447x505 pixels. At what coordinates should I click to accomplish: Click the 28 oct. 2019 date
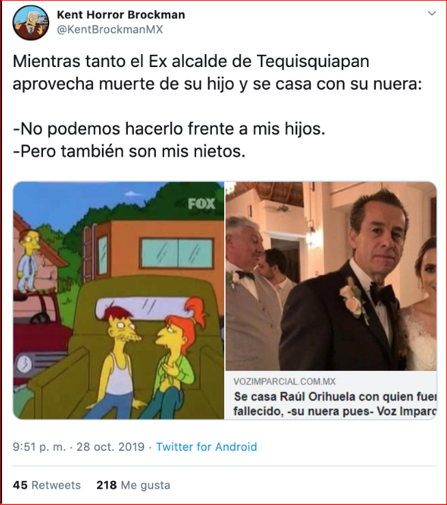click(110, 447)
